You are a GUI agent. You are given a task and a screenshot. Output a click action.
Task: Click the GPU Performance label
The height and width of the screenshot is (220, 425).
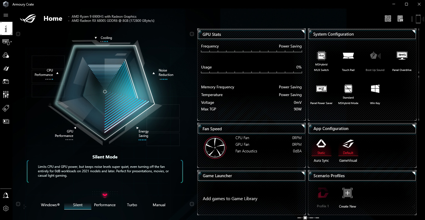tap(64, 134)
